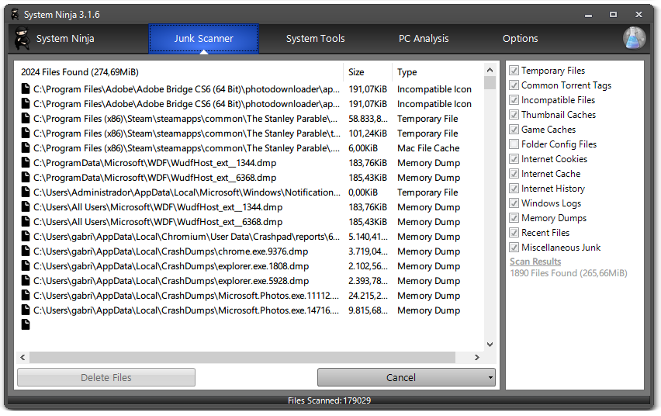Switch to the Junk Scanner tab
661x416 pixels.
pos(203,39)
